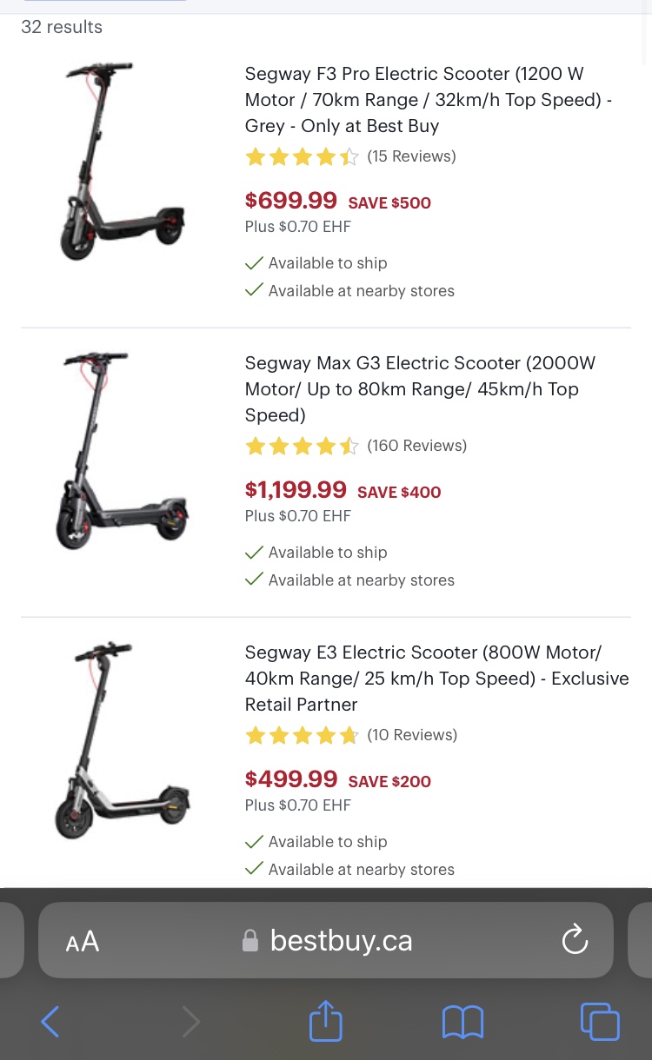The height and width of the screenshot is (1060, 652).
Task: Open the 10 Reviews rating link
Action: coord(412,735)
